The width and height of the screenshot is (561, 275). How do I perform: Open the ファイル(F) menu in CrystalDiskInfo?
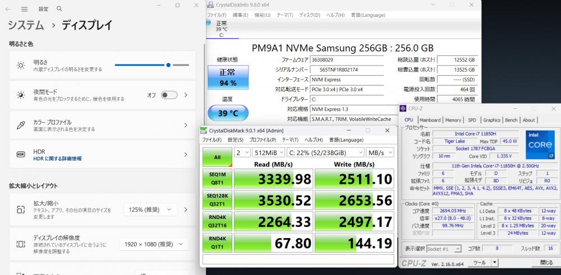click(x=217, y=15)
